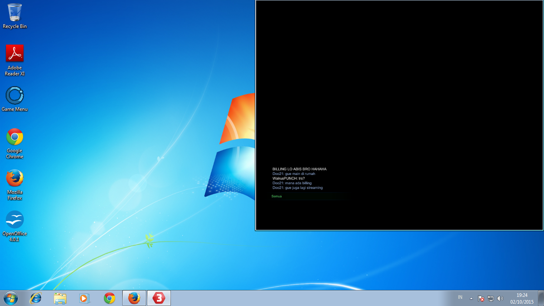Launch Internet Explorer from the taskbar
This screenshot has width=544, height=306.
(x=35, y=298)
